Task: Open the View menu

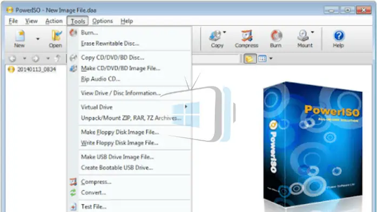Action: click(31, 21)
